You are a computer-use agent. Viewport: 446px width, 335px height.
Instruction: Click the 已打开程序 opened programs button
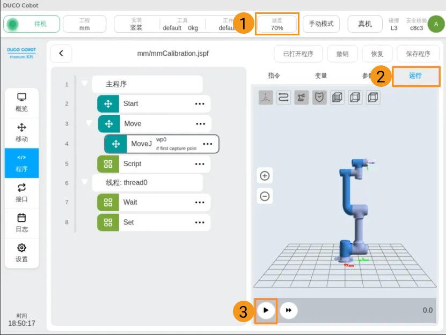coord(298,54)
